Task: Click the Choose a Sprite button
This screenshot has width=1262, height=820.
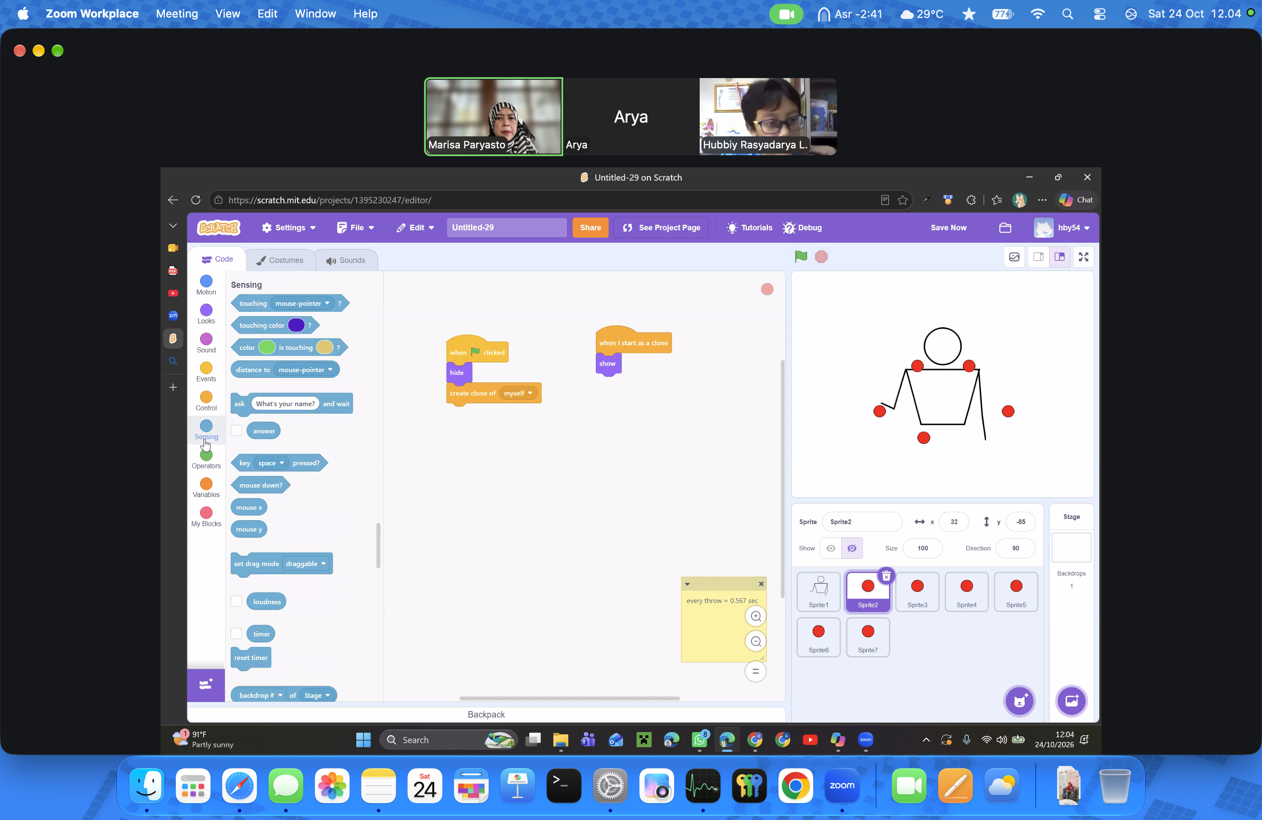Action: coord(1019,701)
